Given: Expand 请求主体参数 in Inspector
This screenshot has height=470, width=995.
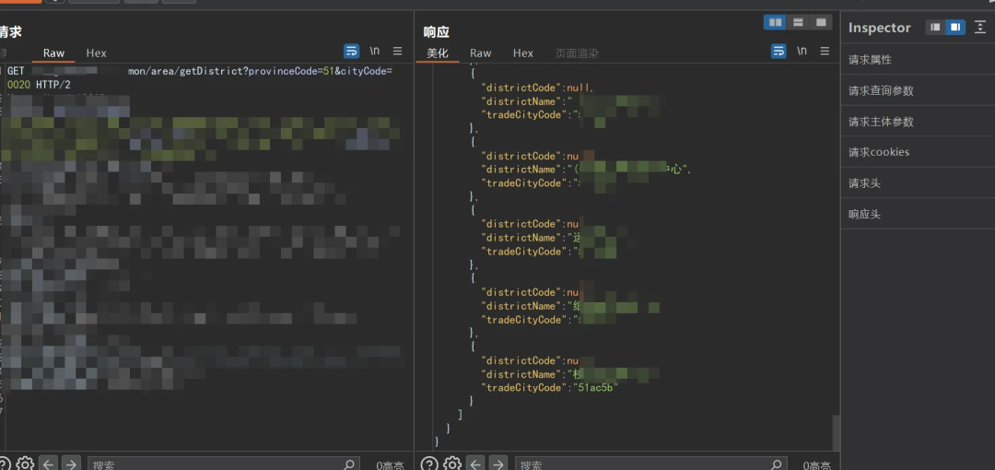Looking at the screenshot, I should click(918, 122).
